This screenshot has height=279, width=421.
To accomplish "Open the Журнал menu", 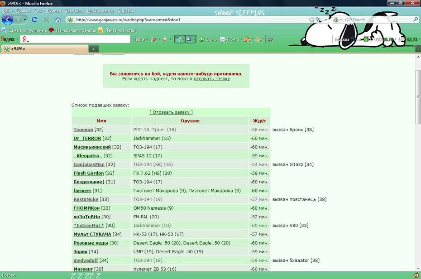I will pos(53,10).
